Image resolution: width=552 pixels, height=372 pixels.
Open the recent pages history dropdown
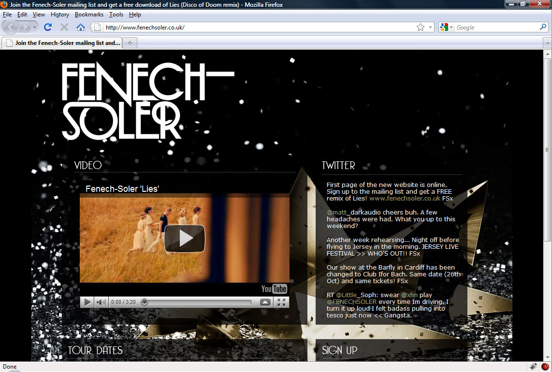pos(34,27)
